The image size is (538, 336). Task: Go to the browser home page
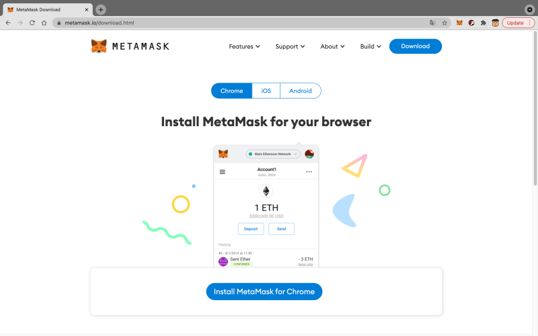tap(44, 22)
